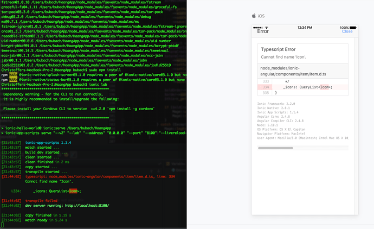Click 'clean finished in 2 ms' terminal line
The height and width of the screenshot is (229, 374).
click(47, 162)
